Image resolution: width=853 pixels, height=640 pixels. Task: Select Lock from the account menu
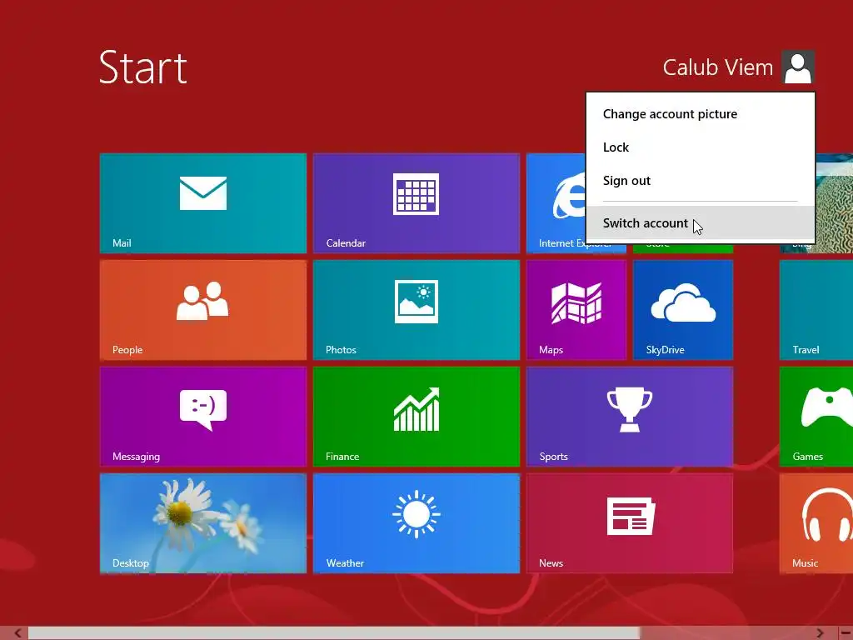pos(700,147)
